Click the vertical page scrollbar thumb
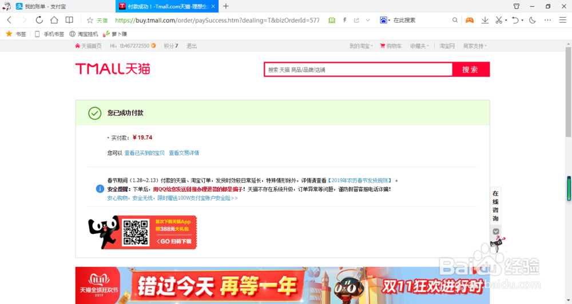572x304 pixels. tap(569, 92)
